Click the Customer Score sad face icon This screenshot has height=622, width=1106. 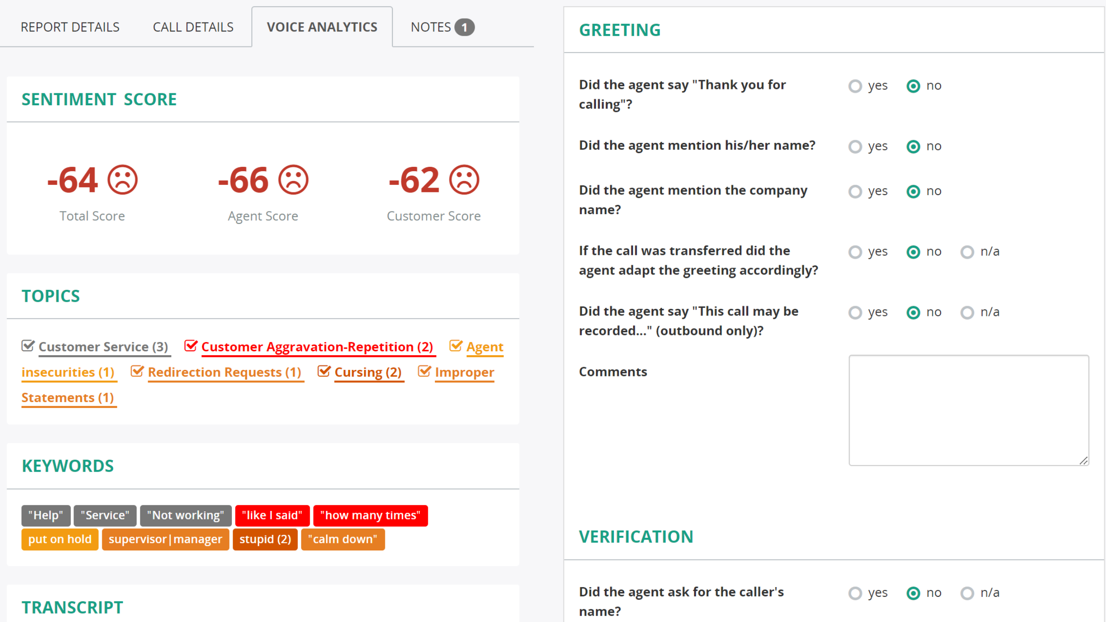coord(464,180)
